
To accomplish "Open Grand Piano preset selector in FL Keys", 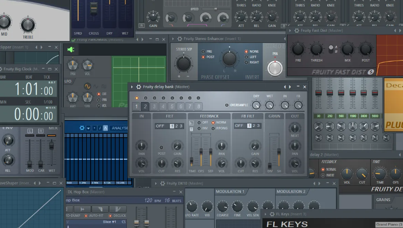I will [389, 225].
